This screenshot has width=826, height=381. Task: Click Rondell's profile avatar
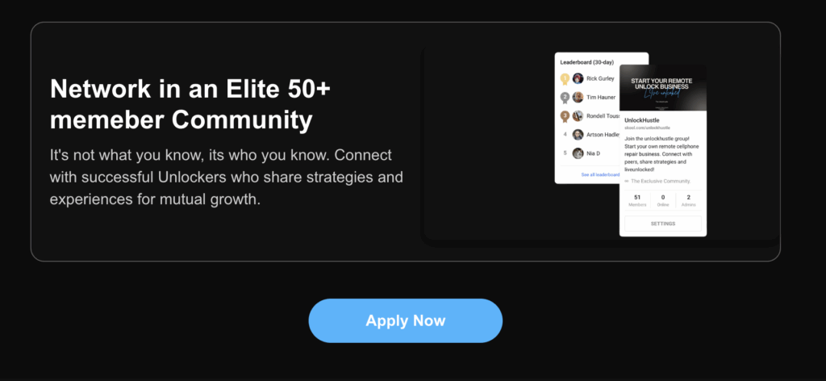click(578, 116)
